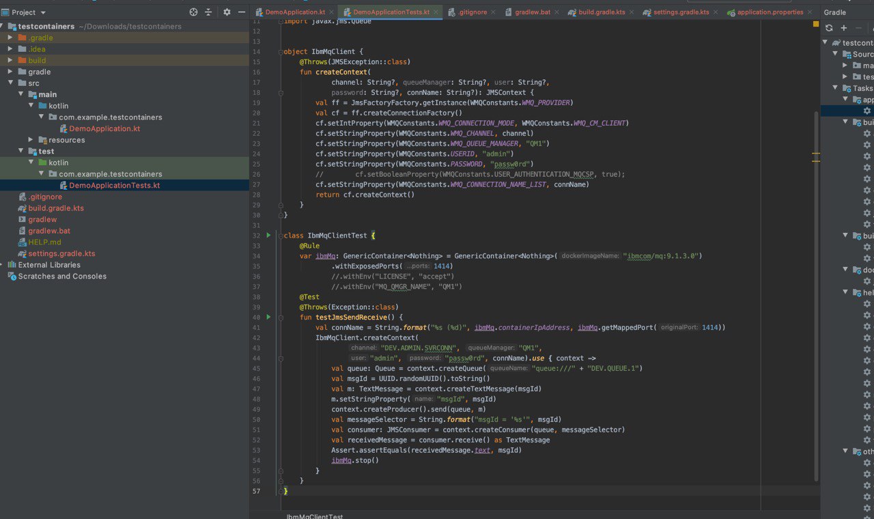Open the application.properties editor tab
Viewport: 874px width, 519px height.
point(770,12)
